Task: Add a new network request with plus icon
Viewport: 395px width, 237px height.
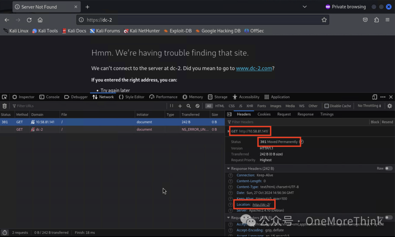Action: (x=180, y=106)
